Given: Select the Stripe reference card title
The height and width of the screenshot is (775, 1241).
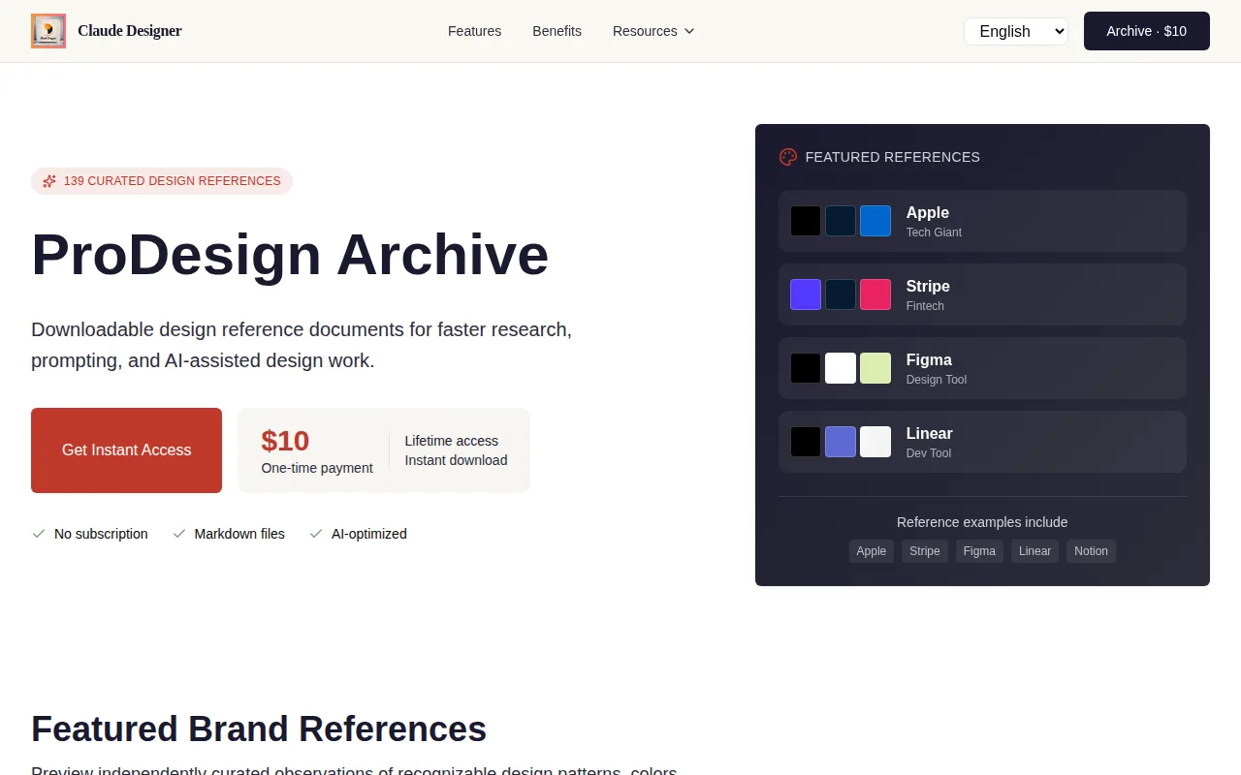Looking at the screenshot, I should click(928, 287).
